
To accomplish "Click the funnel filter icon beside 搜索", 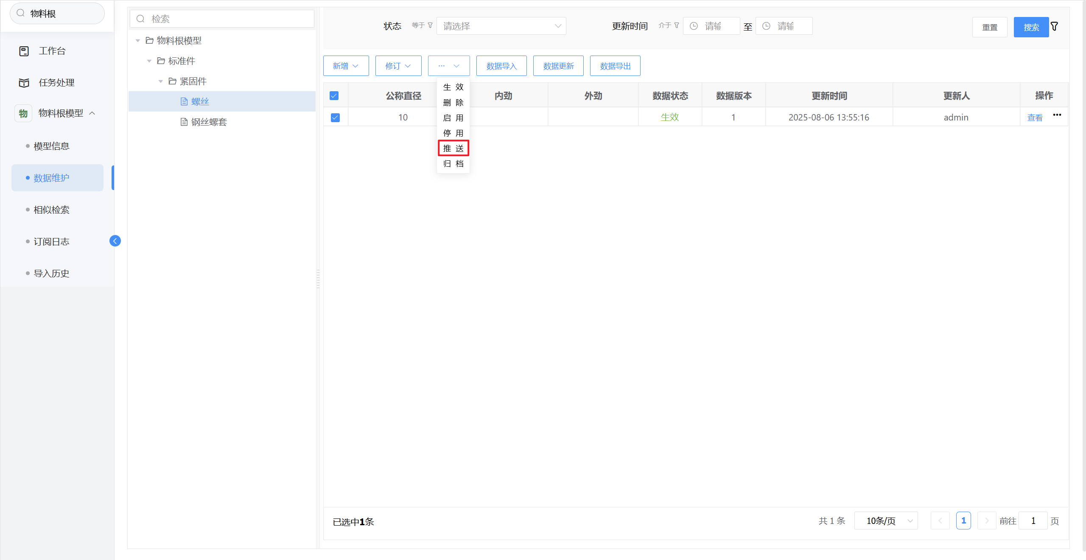I will tap(1054, 27).
